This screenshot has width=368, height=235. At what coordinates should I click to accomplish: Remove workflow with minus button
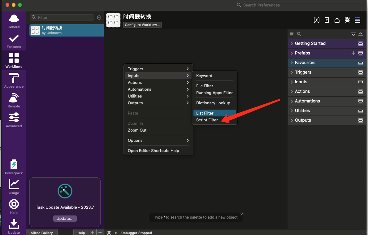pyautogui.click(x=100, y=233)
